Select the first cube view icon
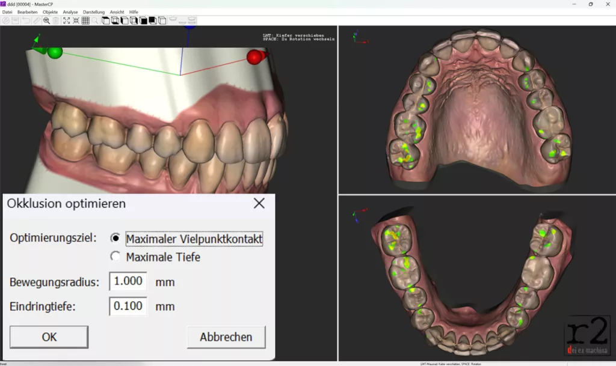The height and width of the screenshot is (366, 616). (x=106, y=20)
